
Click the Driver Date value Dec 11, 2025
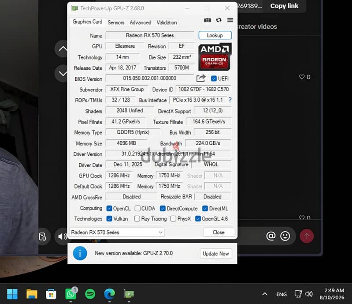pyautogui.click(x=128, y=165)
